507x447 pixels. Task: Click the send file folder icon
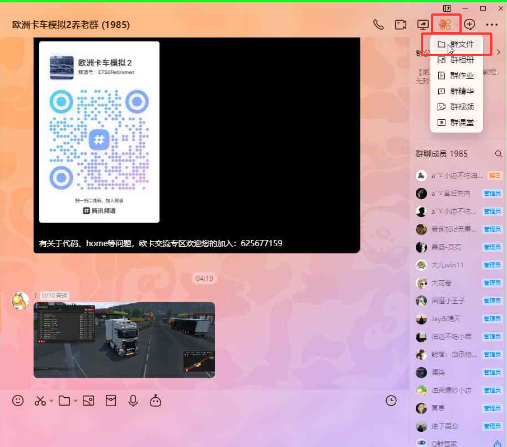coord(64,401)
